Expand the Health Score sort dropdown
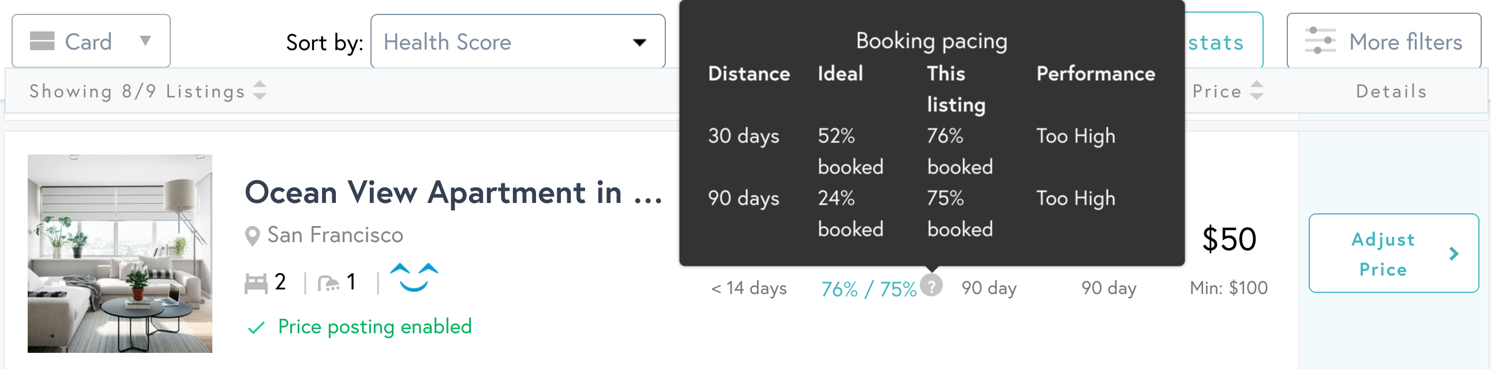Image resolution: width=1491 pixels, height=369 pixels. [x=518, y=42]
